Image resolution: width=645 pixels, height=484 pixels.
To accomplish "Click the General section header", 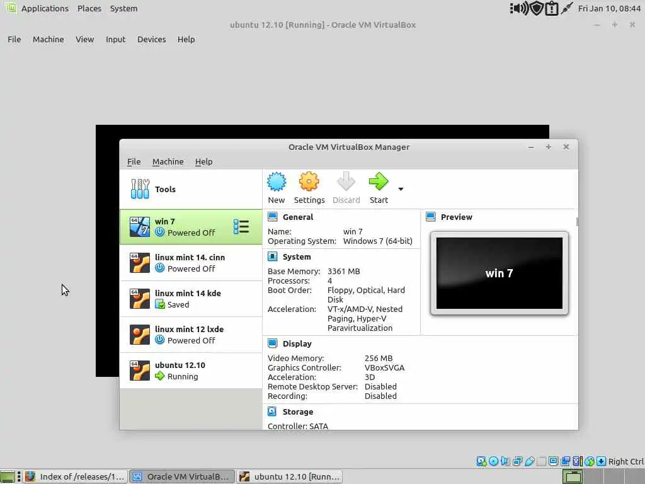I will 298,217.
